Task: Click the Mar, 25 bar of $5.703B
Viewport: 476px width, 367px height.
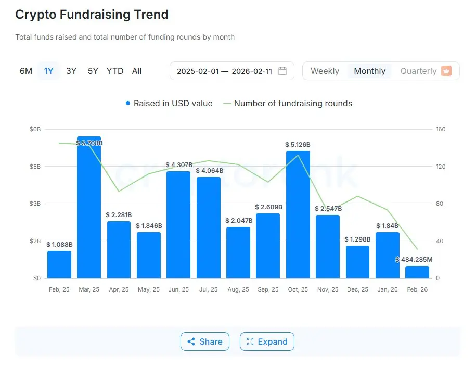Action: (89, 207)
